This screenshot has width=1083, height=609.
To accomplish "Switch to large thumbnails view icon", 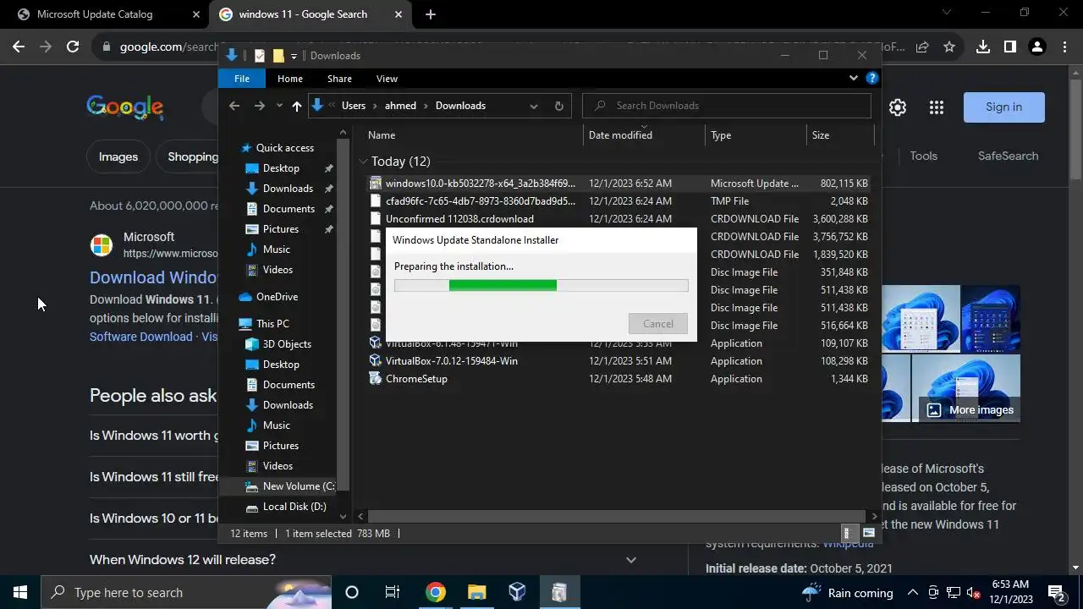I will click(868, 534).
